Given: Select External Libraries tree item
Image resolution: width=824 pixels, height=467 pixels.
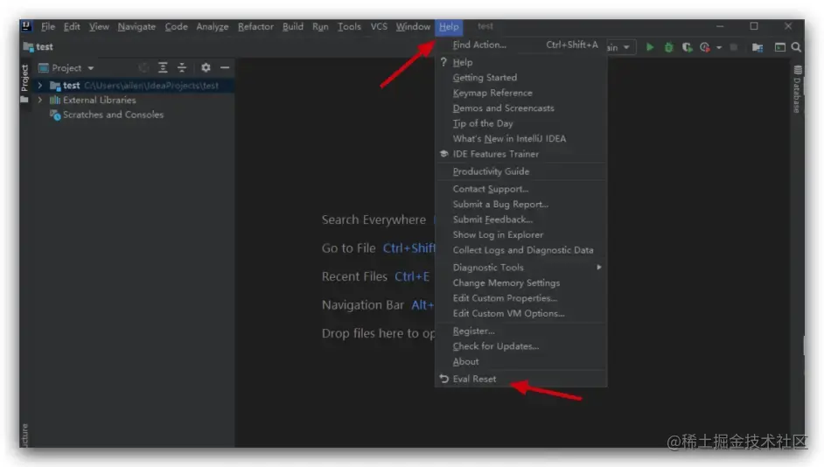Looking at the screenshot, I should click(x=93, y=100).
